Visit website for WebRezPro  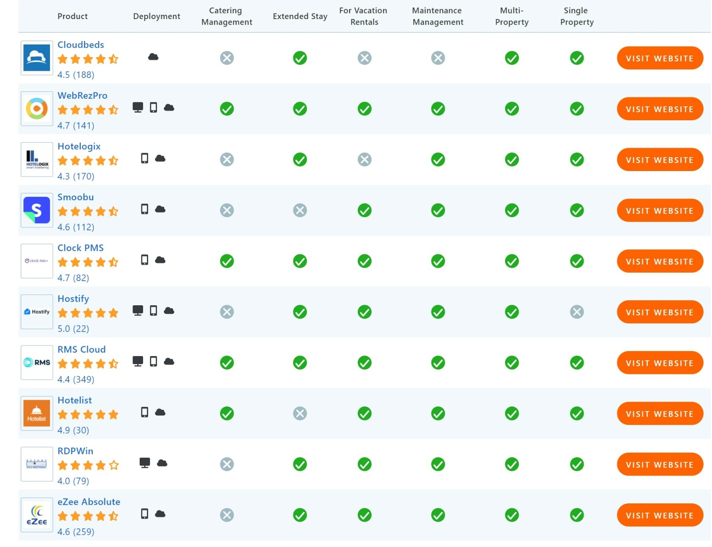click(660, 109)
